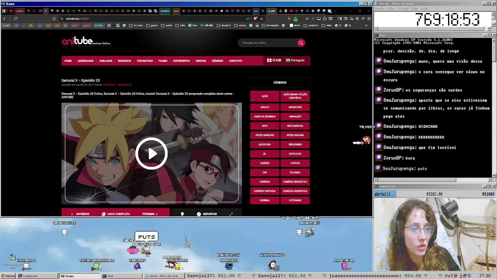Open the TOKUSATSUS menu item
Screen dimensions: 497x279
pos(144,61)
